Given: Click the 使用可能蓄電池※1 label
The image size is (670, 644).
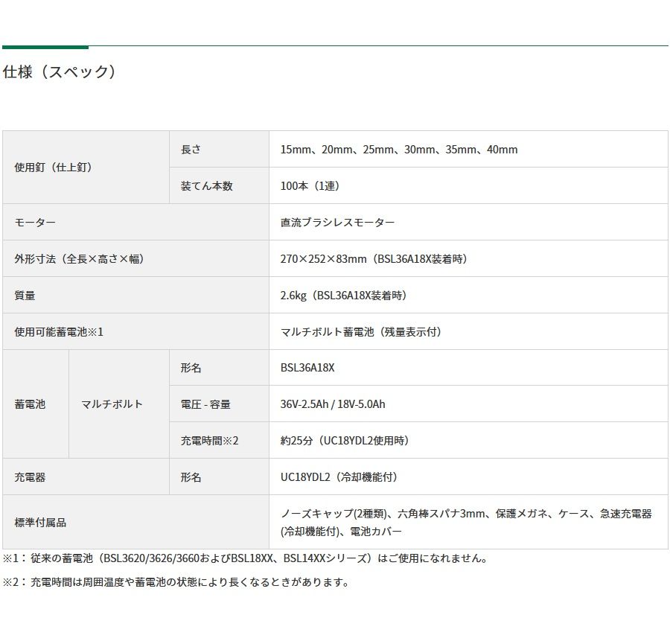Looking at the screenshot, I should tap(59, 332).
